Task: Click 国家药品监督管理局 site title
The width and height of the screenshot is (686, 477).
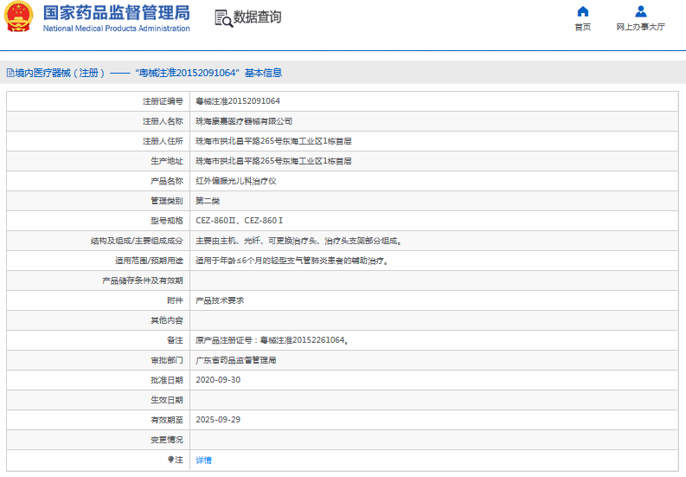Action: pos(117,13)
